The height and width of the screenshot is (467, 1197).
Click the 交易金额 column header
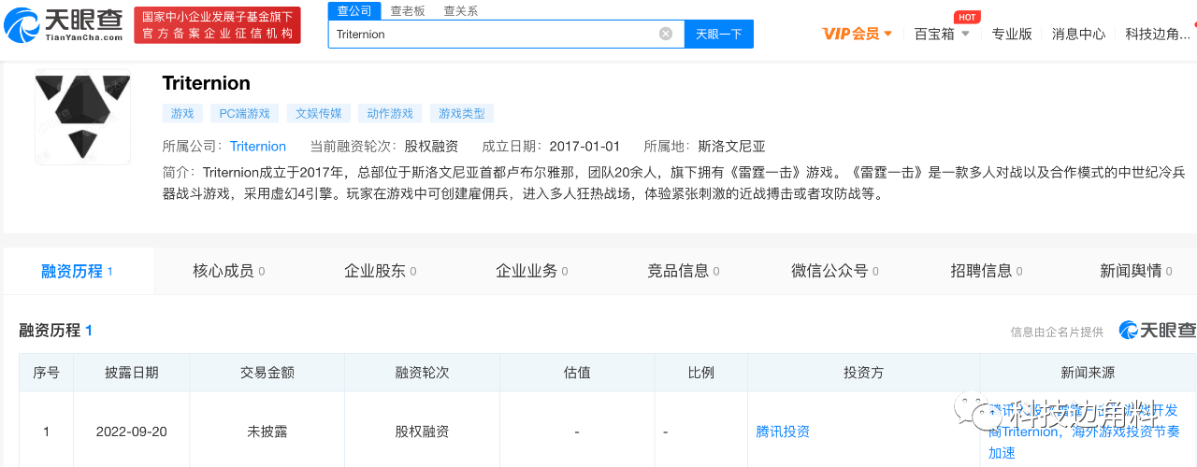[267, 373]
